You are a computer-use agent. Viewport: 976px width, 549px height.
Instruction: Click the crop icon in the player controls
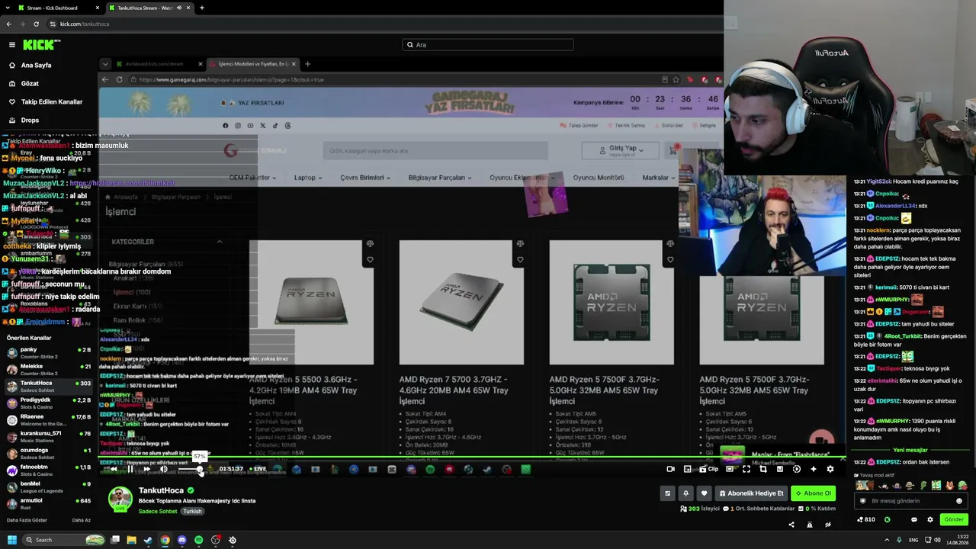[x=763, y=469]
